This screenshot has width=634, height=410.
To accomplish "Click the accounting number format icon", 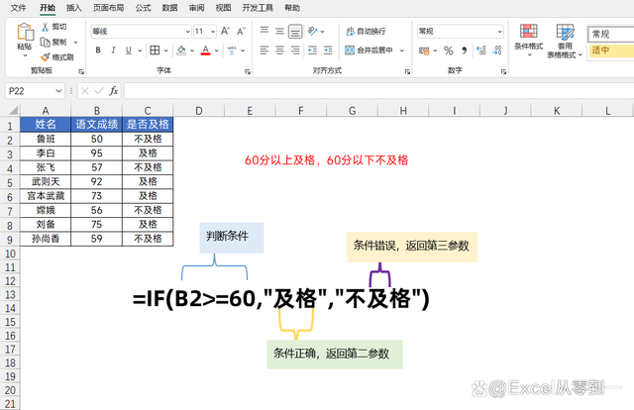I will point(424,51).
